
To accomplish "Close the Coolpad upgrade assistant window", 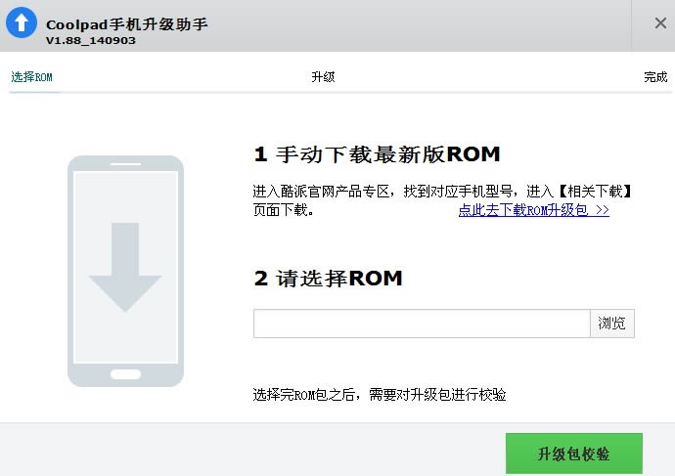I will (x=660, y=23).
